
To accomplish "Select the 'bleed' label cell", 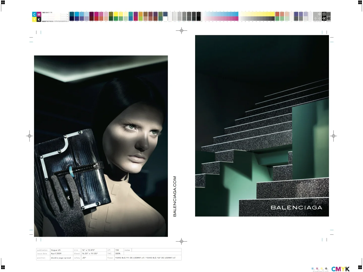I will click(77, 253).
